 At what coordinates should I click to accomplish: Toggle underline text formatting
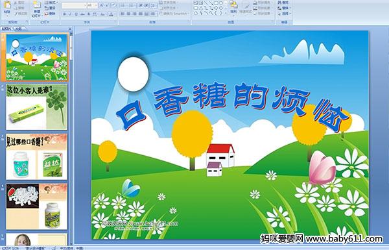[x=76, y=14]
